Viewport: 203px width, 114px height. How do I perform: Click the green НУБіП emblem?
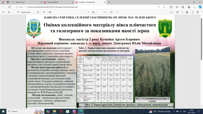pos(165,28)
